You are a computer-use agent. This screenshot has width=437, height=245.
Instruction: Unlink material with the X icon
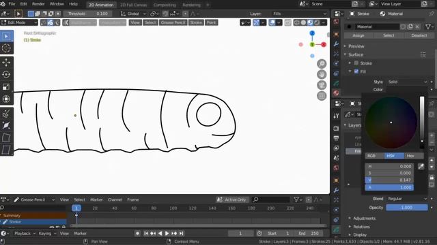pyautogui.click(x=417, y=27)
